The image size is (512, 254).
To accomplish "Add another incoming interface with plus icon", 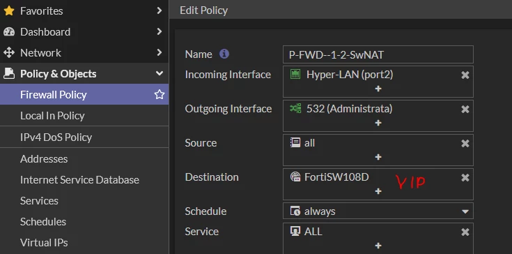I will (378, 89).
